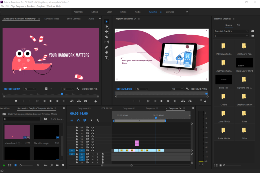Open the backslash path dropdown
The width and height of the screenshot is (260, 173).
(x=231, y=36)
